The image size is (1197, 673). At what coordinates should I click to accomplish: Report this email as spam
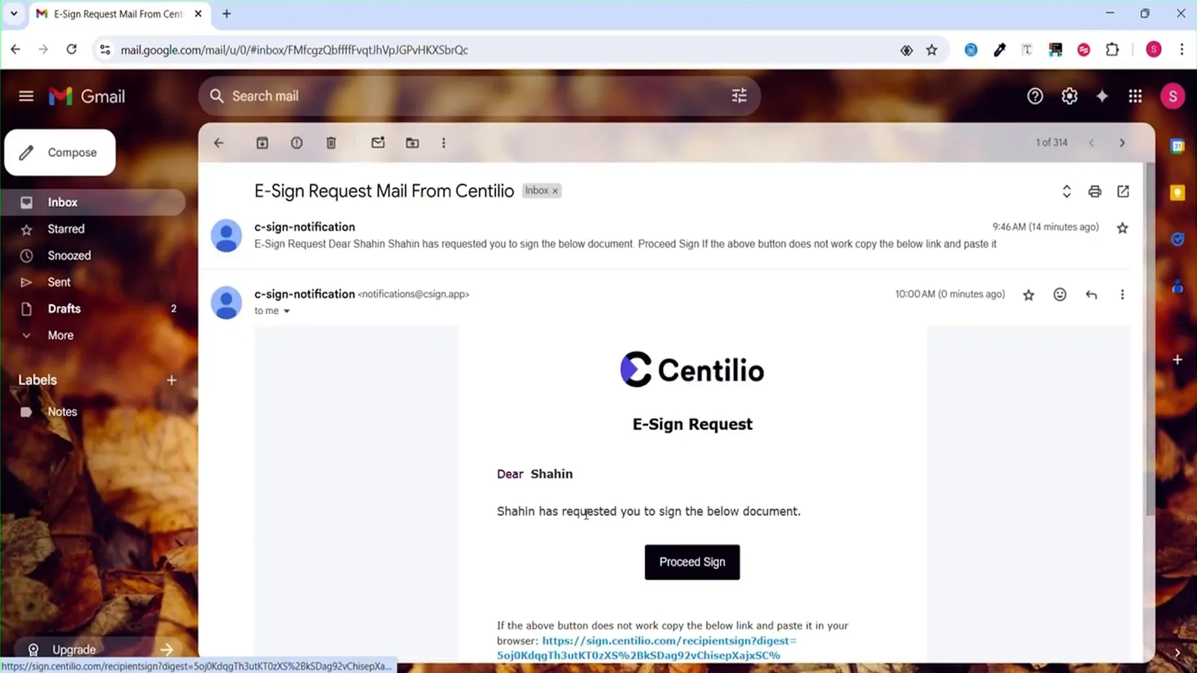click(296, 143)
